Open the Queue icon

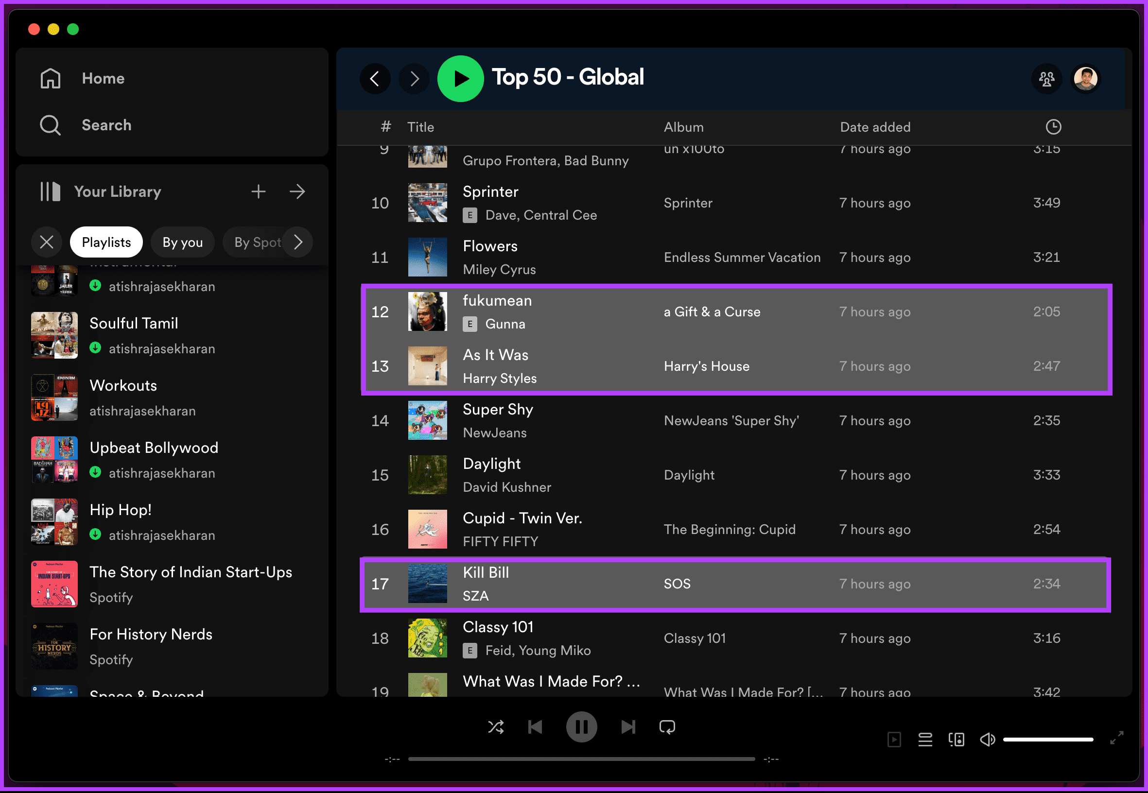coord(925,740)
